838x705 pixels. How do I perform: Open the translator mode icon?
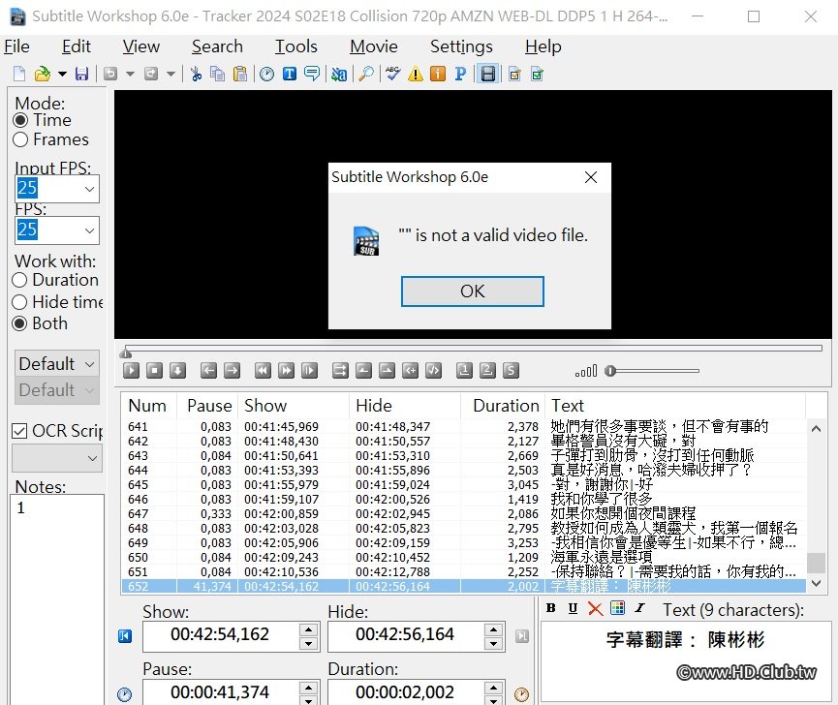[x=339, y=74]
